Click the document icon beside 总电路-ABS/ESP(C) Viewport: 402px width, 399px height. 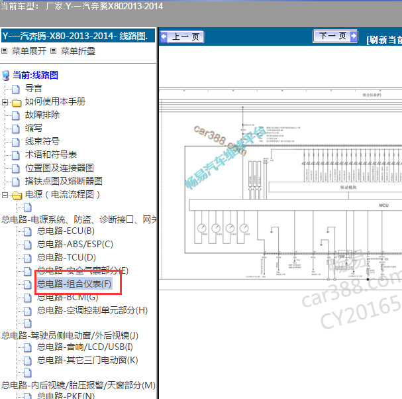click(28, 245)
